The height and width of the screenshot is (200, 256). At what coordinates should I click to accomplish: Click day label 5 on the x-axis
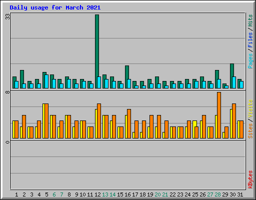pos(46,194)
